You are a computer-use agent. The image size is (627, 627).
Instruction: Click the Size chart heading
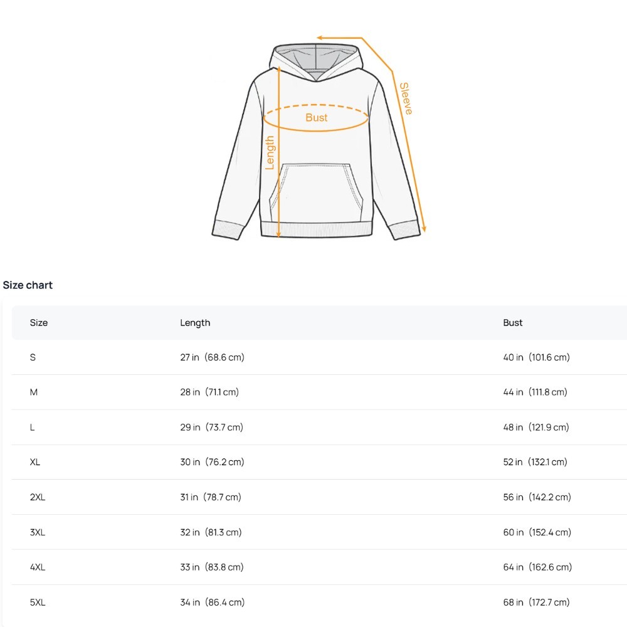click(28, 285)
